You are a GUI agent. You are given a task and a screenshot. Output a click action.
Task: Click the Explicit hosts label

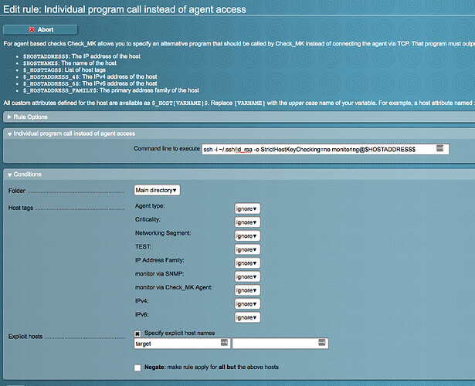[x=25, y=337]
